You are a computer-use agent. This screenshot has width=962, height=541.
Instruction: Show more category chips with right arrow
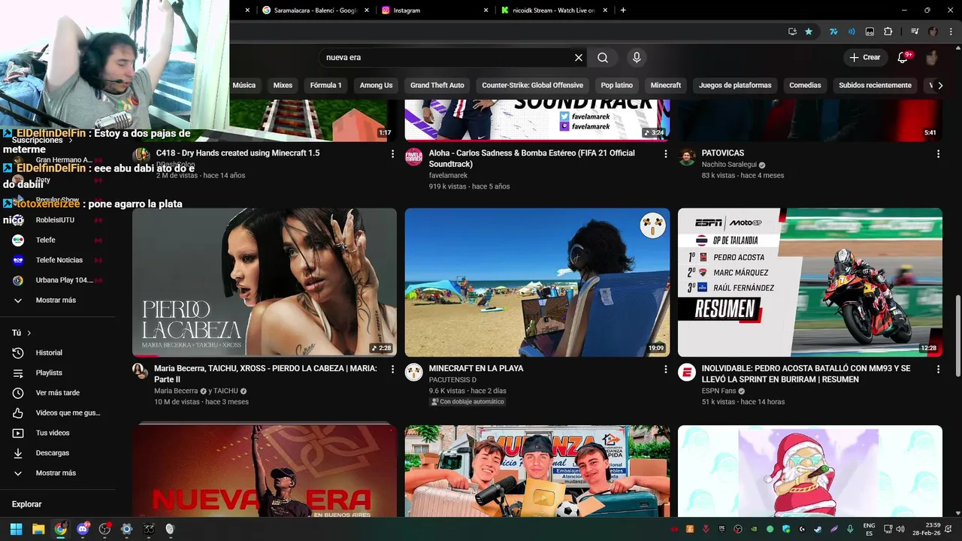tap(939, 86)
